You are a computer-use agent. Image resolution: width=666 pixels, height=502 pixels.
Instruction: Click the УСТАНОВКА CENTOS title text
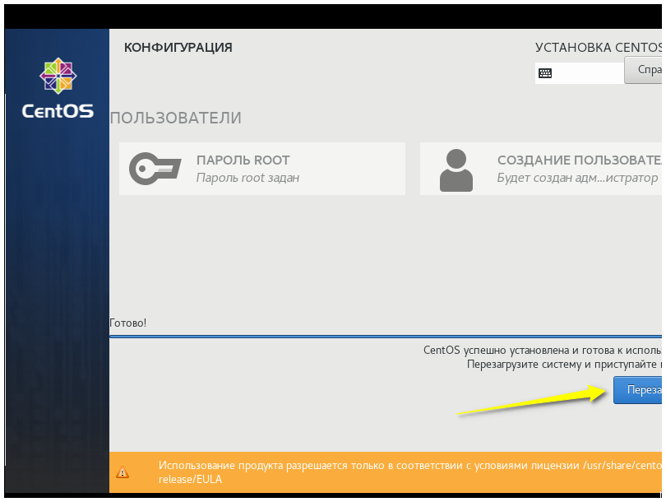(x=599, y=47)
